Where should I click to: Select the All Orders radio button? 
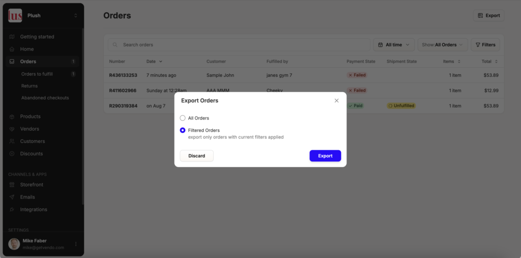click(x=183, y=118)
